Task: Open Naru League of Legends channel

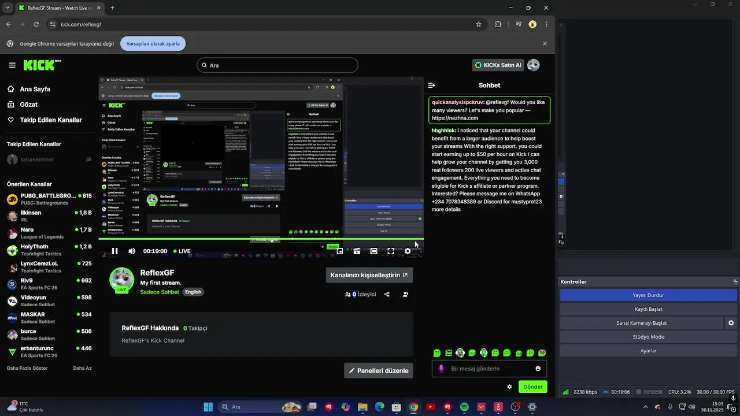Action: pyautogui.click(x=49, y=233)
